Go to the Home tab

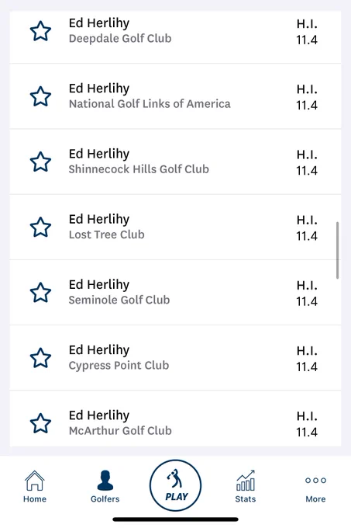coord(35,487)
